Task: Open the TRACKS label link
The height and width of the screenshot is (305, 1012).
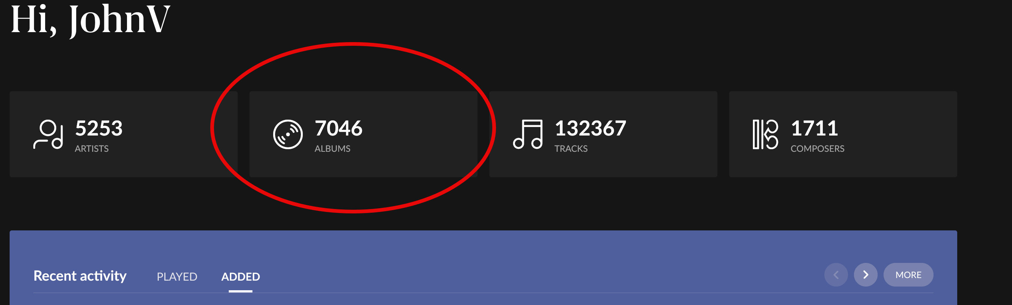Action: [571, 148]
